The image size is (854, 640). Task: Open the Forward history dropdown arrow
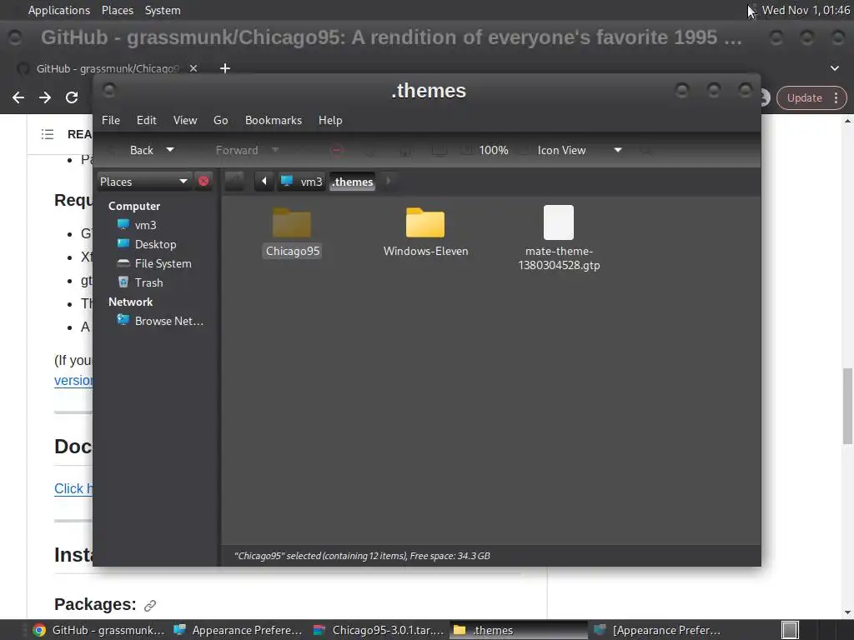pyautogui.click(x=275, y=150)
